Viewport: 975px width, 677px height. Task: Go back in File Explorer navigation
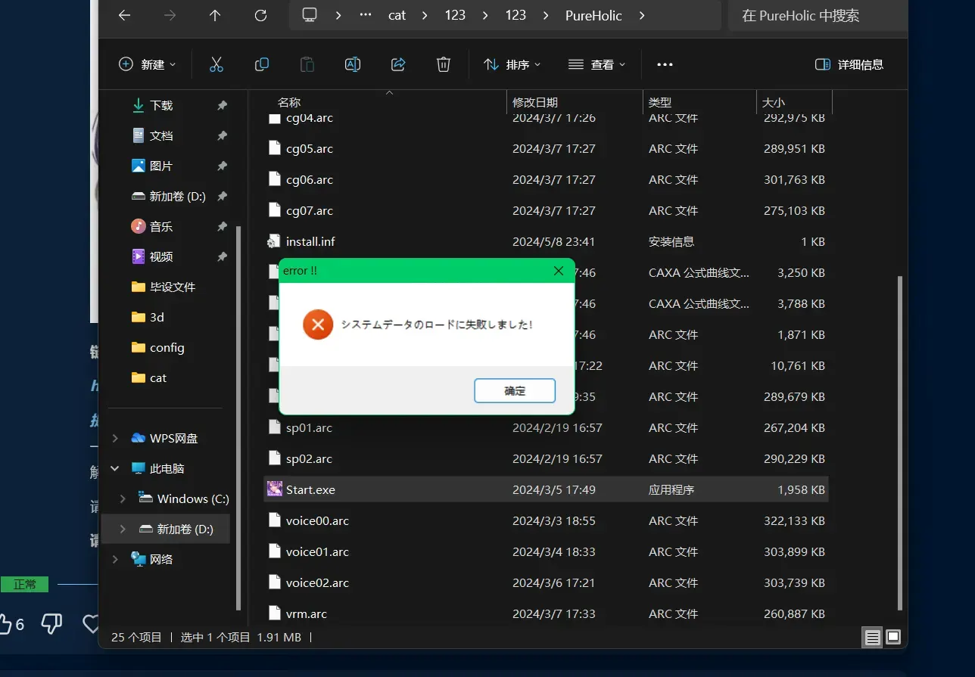pos(125,15)
